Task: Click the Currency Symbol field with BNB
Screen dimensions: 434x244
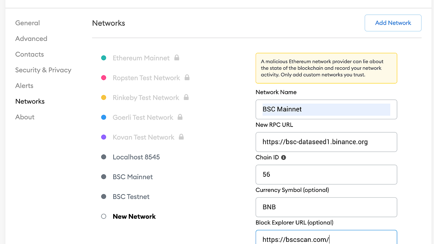Action: pyautogui.click(x=326, y=207)
